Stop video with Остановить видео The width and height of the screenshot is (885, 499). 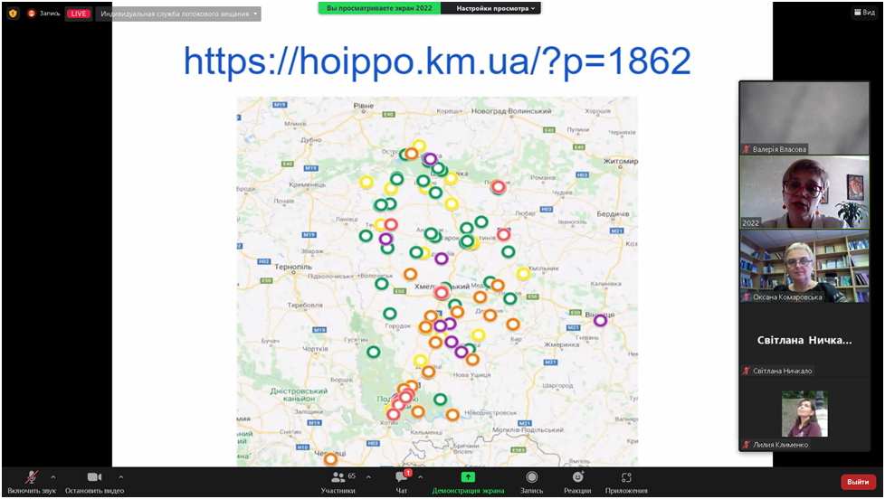point(94,484)
